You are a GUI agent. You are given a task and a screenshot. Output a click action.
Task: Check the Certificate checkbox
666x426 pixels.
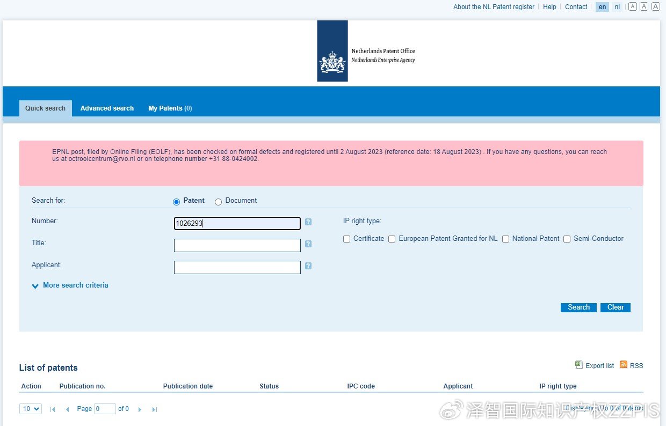click(346, 239)
